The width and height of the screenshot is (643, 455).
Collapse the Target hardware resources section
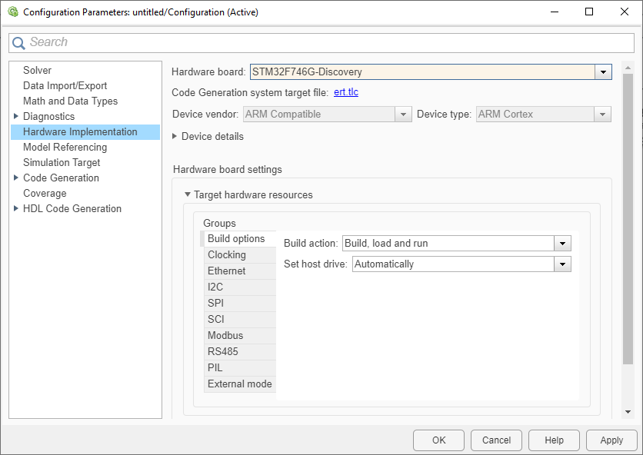(187, 194)
